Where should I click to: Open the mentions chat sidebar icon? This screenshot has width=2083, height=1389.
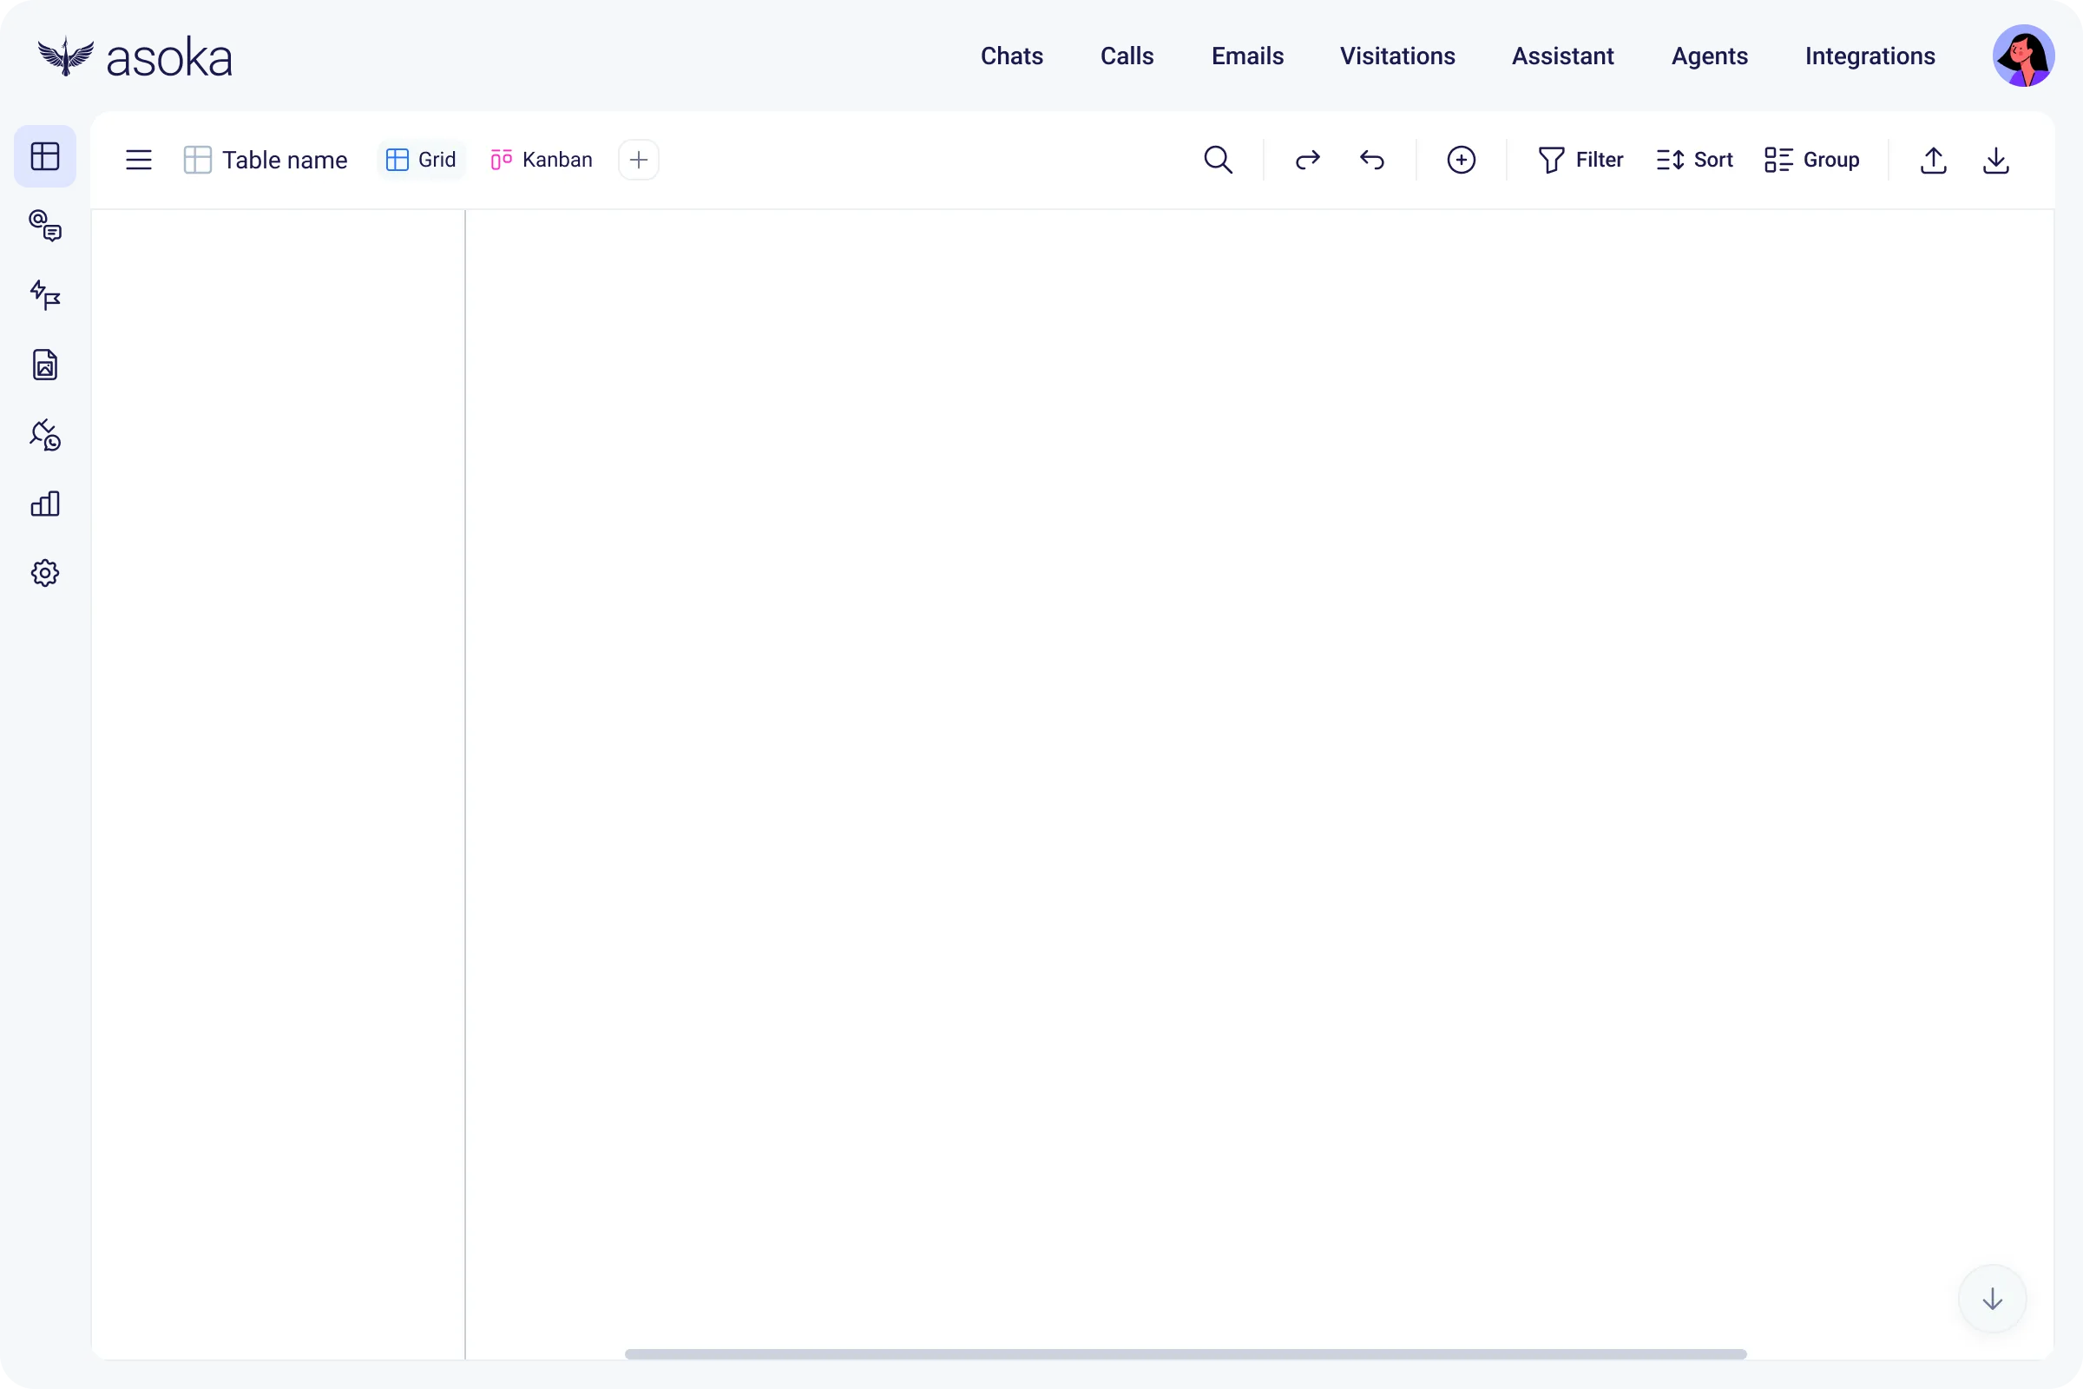(x=45, y=226)
